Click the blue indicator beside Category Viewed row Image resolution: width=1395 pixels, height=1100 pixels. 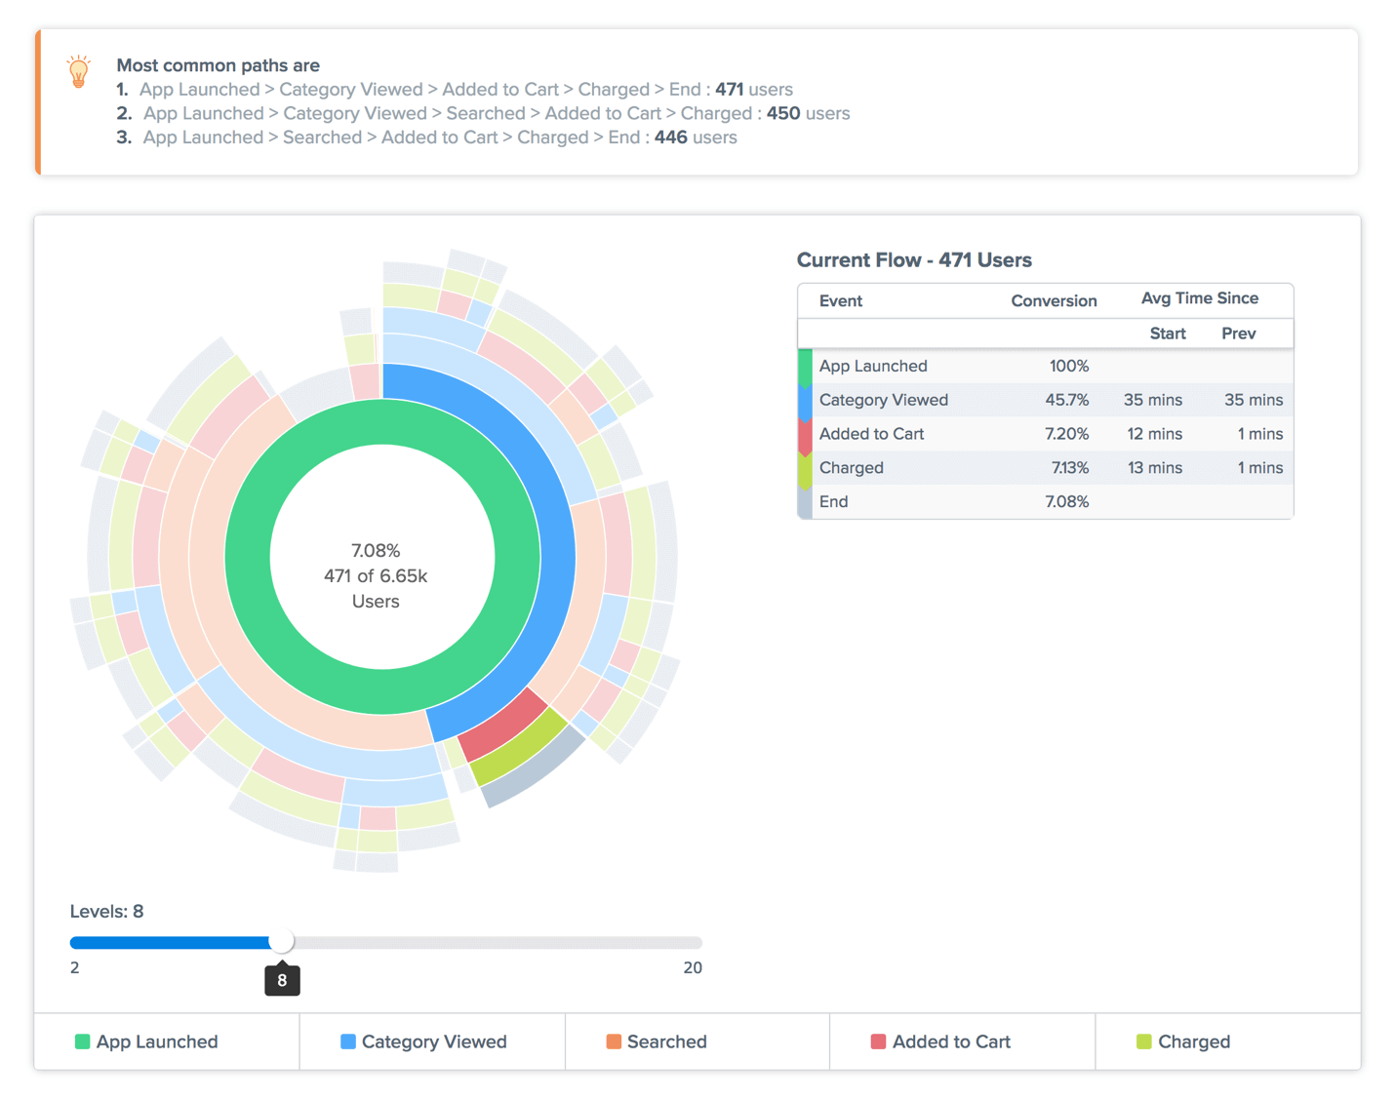click(x=803, y=400)
